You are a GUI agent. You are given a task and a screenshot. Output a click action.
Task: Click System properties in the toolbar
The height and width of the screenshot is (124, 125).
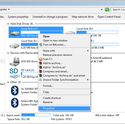(18, 17)
